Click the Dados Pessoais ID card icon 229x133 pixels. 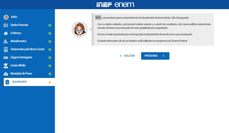(x=6, y=25)
